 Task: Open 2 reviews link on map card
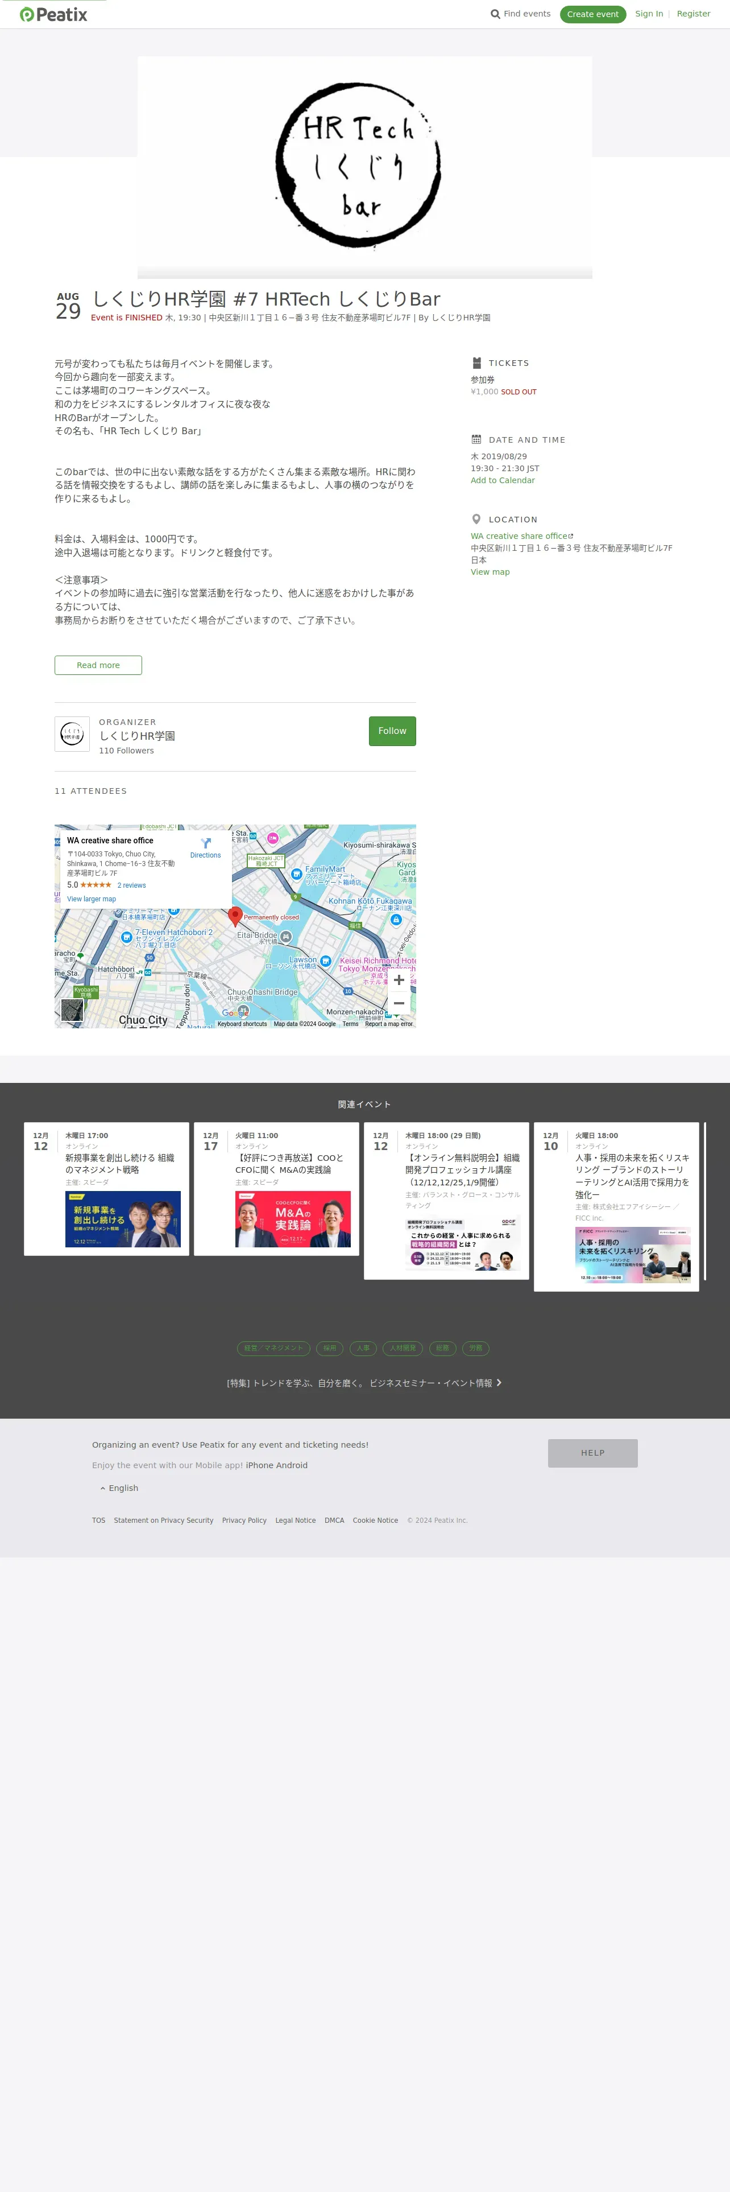(131, 885)
